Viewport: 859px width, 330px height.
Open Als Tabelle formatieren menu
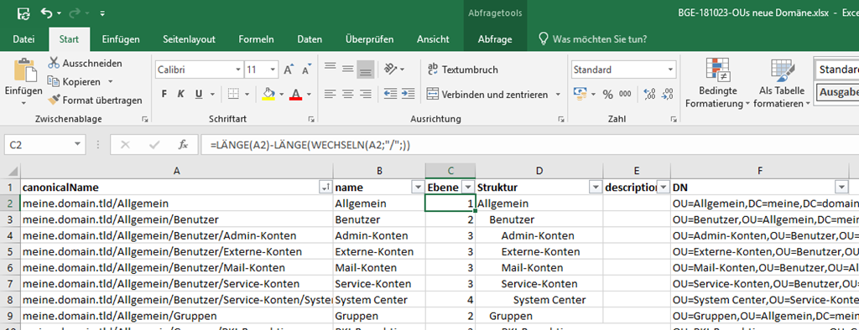782,83
